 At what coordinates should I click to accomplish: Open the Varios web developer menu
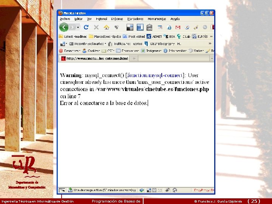[x=196, y=51]
